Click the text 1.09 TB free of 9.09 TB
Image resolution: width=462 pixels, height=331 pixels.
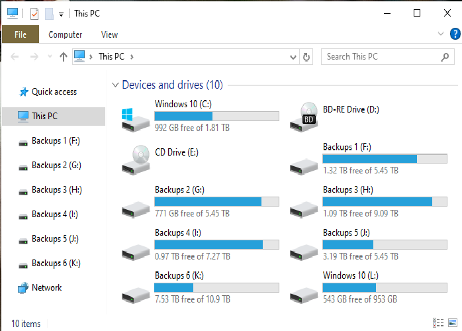click(361, 213)
